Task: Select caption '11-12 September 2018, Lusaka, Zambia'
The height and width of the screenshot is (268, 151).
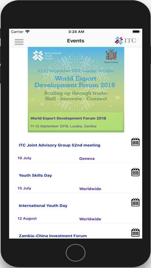Action: (63, 126)
